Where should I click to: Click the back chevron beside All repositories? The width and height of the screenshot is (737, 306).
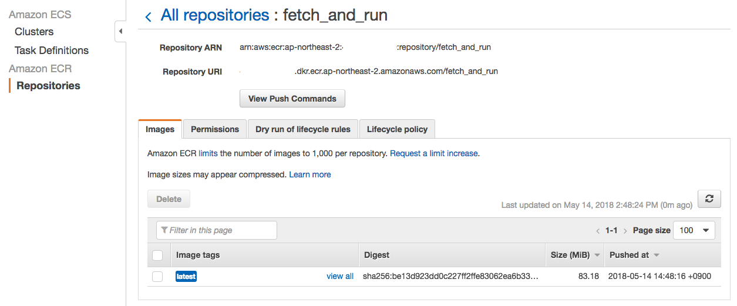pos(149,17)
